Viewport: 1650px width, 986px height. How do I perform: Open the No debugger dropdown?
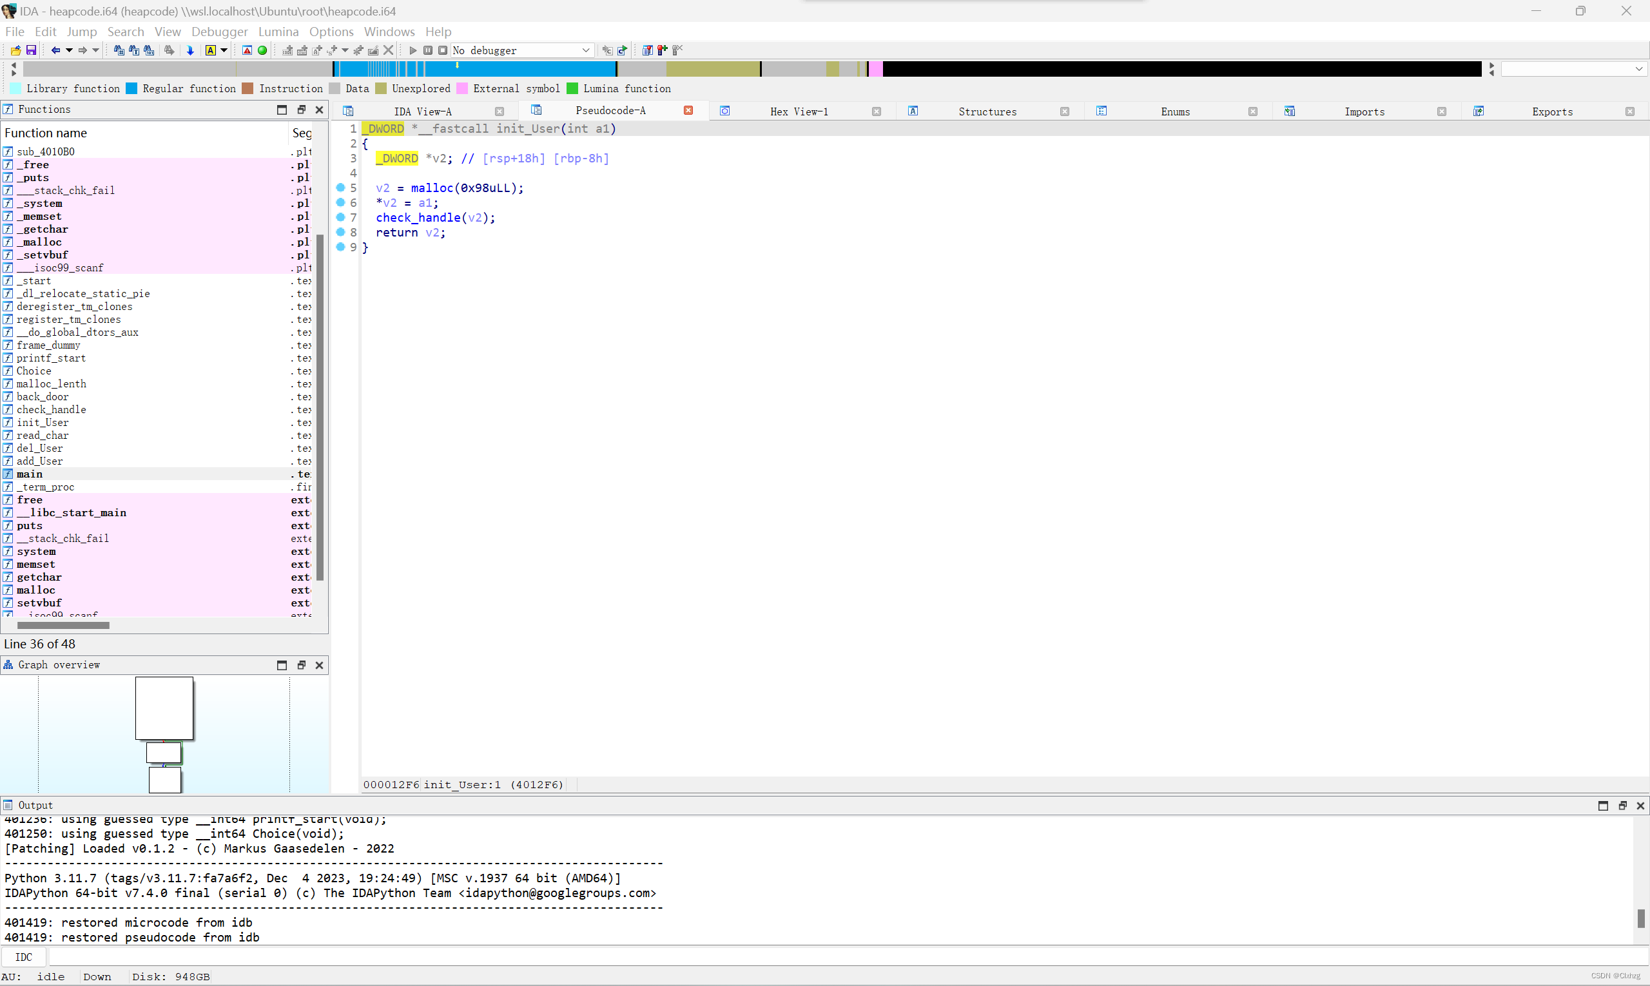click(x=585, y=50)
